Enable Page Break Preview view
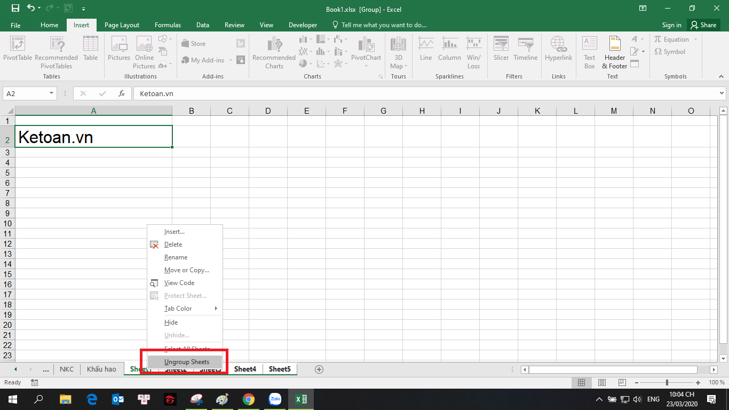The image size is (729, 410). click(622, 383)
